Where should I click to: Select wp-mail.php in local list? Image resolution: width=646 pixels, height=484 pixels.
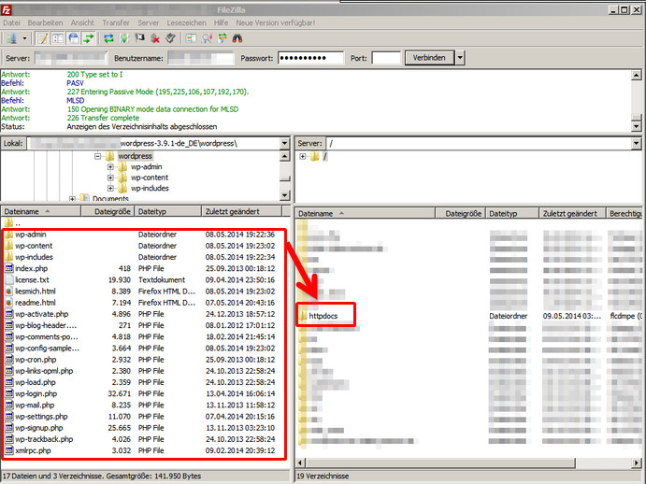point(35,406)
